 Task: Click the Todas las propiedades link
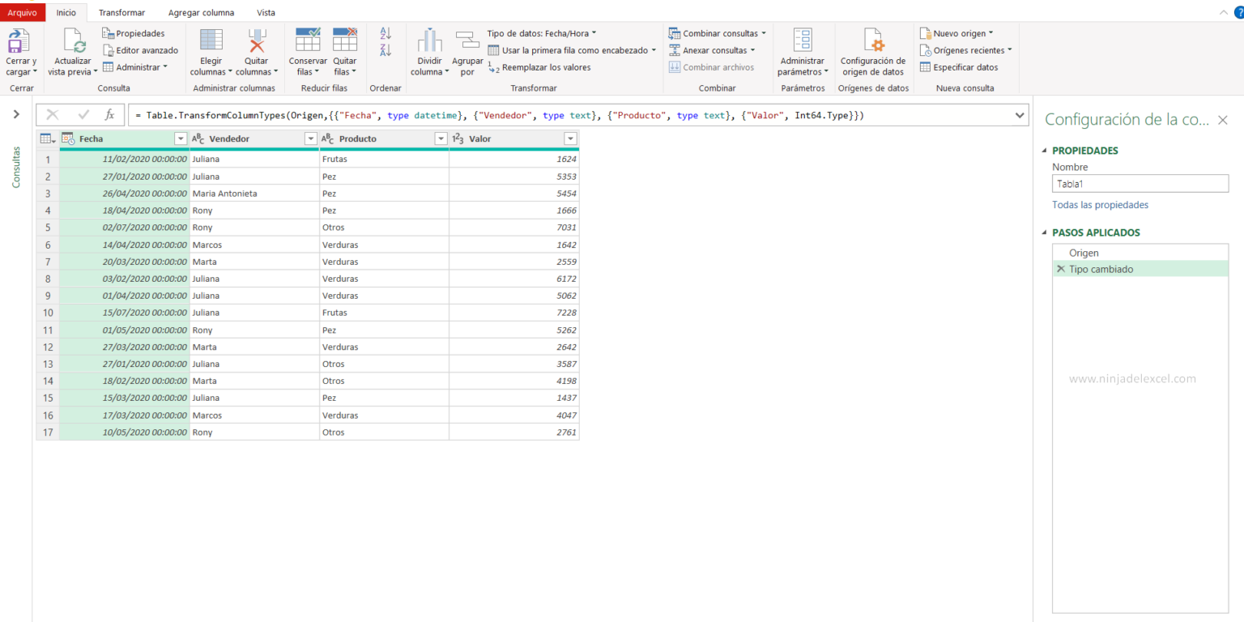1100,204
